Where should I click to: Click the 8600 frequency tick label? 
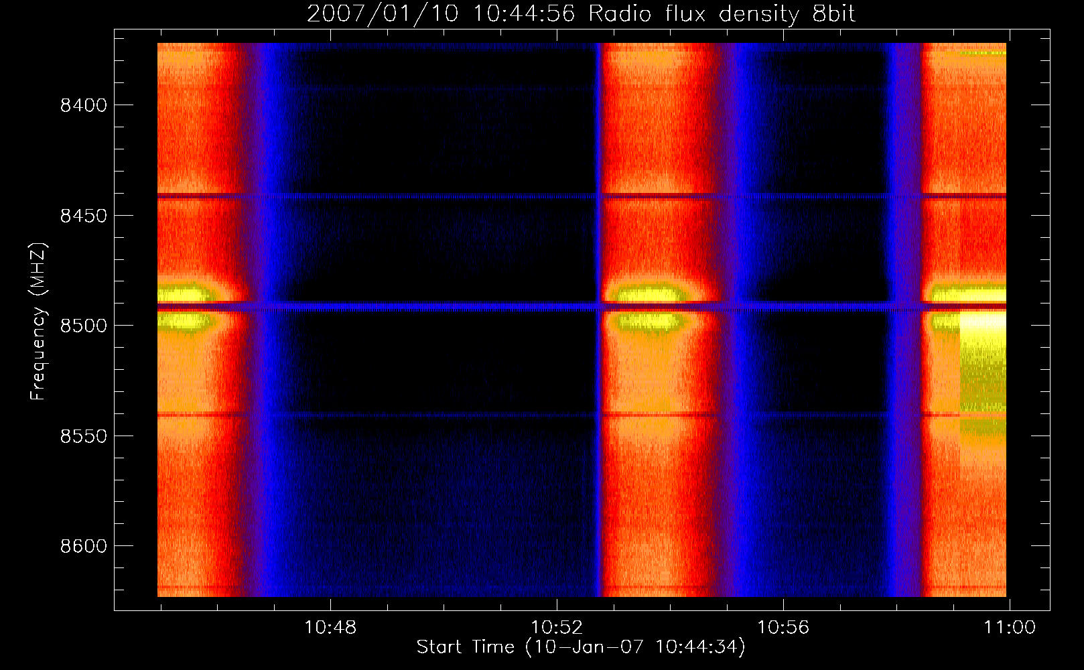(84, 546)
